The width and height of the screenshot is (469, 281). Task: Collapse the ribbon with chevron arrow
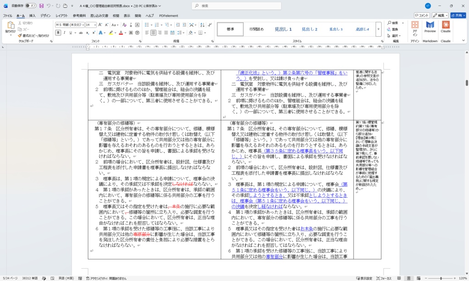pos(464,41)
